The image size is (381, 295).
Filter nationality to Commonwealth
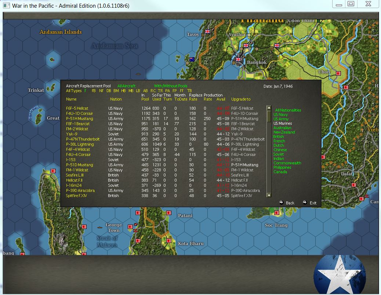tap(287, 163)
